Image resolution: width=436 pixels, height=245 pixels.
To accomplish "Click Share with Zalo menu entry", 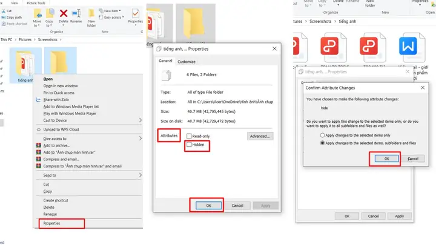I will click(56, 100).
